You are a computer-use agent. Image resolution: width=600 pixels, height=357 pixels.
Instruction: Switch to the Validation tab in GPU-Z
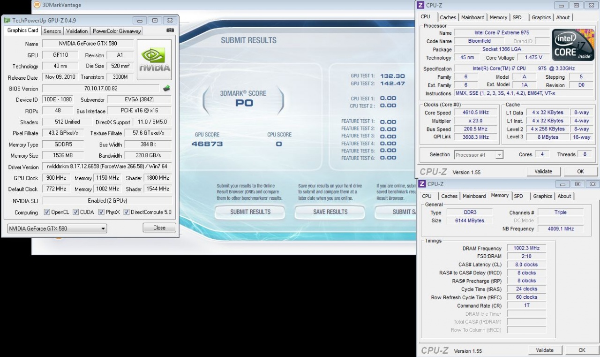click(77, 31)
